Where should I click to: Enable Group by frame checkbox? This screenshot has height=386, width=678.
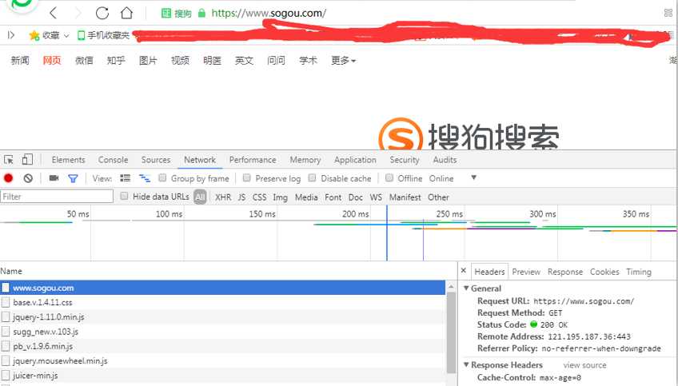coord(162,177)
